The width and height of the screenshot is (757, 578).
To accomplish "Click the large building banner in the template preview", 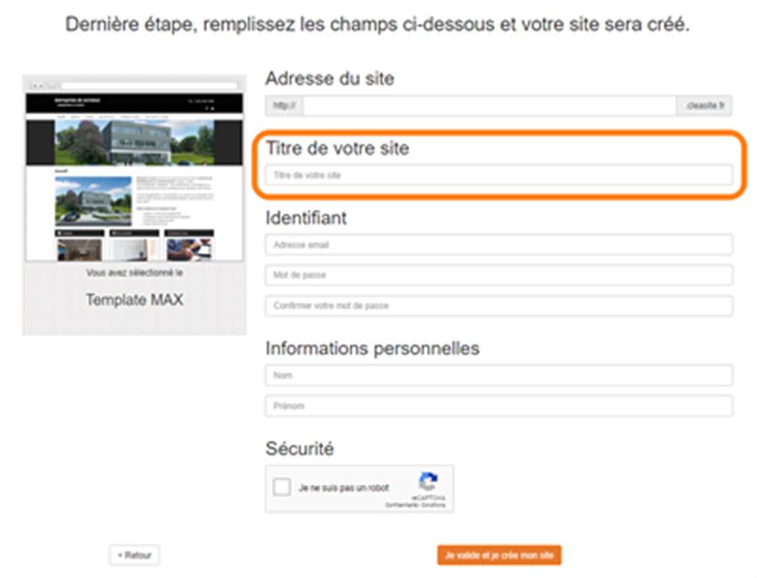I will pyautogui.click(x=134, y=142).
